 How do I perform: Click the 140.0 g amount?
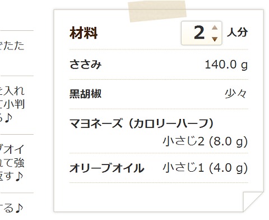pyautogui.click(x=226, y=65)
